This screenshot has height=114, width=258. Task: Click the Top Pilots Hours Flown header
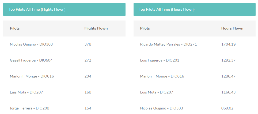coord(167,9)
